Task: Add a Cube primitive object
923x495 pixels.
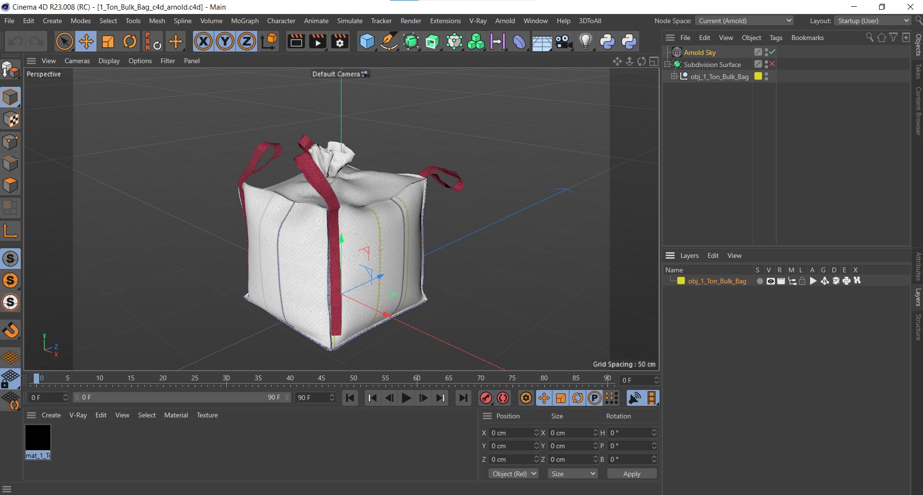Action: [367, 41]
